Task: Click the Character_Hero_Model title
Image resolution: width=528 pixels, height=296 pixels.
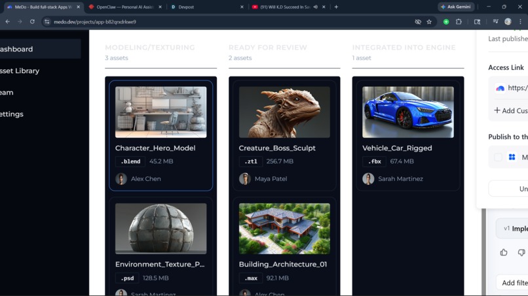Action: pyautogui.click(x=155, y=148)
